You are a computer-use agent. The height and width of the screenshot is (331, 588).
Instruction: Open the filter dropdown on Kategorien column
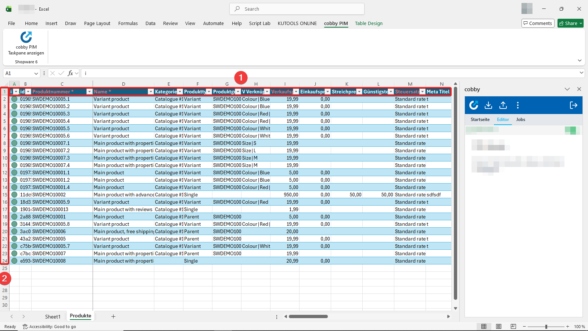coord(180,92)
